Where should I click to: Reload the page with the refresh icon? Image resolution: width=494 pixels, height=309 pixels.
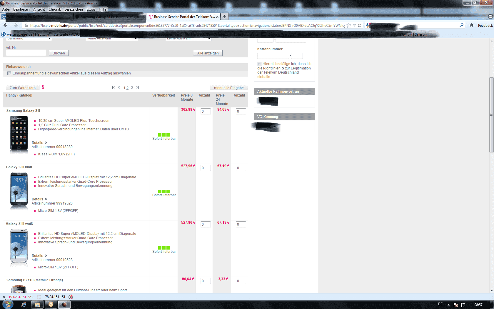[359, 26]
